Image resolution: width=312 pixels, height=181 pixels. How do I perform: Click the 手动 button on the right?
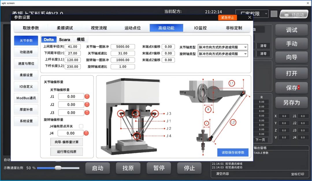(291, 44)
